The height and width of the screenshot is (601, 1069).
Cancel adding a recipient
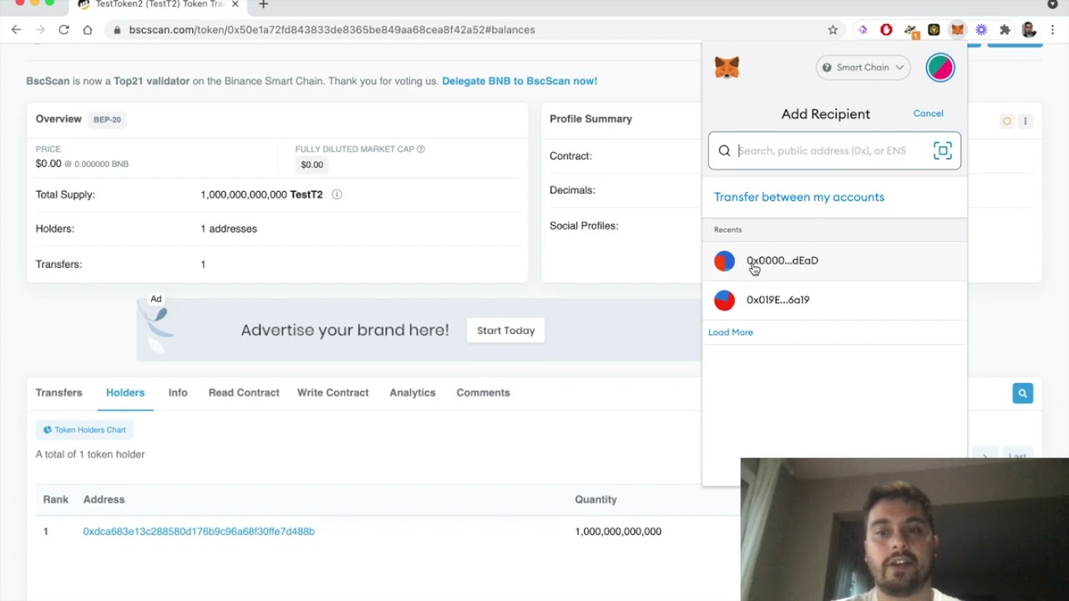[x=928, y=114]
